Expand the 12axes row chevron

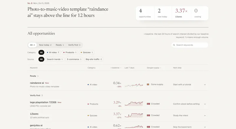[205, 116]
